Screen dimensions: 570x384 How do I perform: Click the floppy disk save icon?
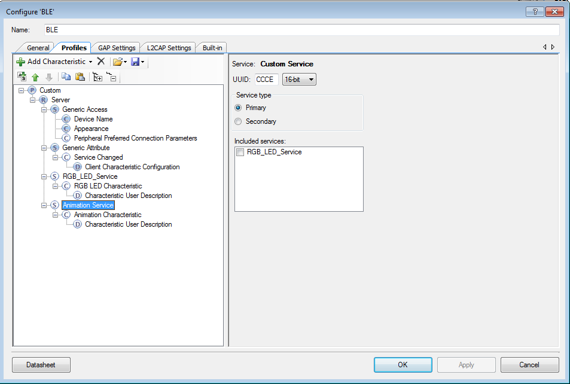pyautogui.click(x=135, y=62)
